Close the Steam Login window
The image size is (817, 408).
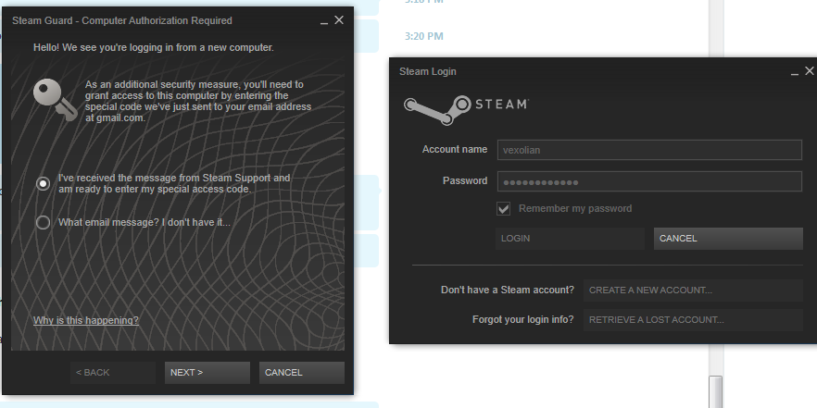(x=810, y=70)
